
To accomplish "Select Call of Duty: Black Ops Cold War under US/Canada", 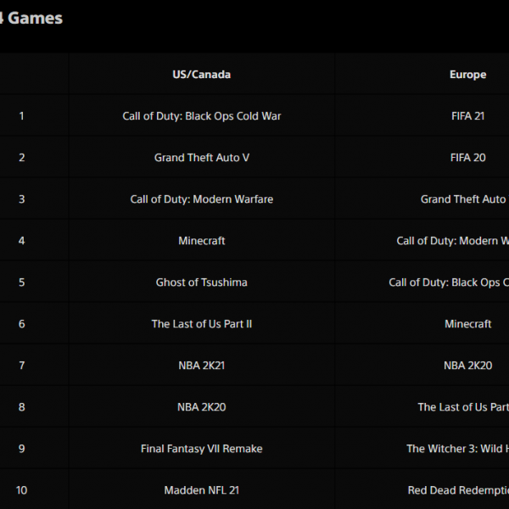I will 202,116.
